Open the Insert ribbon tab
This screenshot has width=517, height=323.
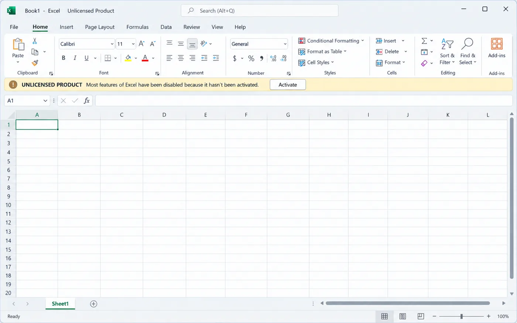coord(66,27)
